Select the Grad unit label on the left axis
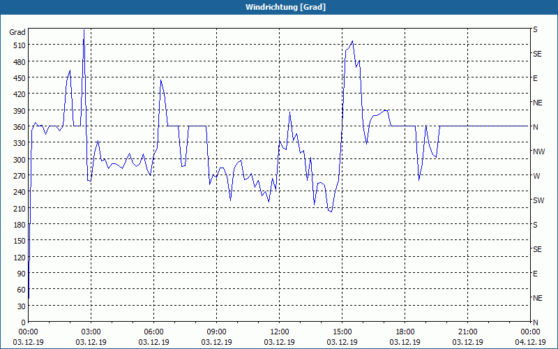This screenshot has width=558, height=349. click(17, 32)
